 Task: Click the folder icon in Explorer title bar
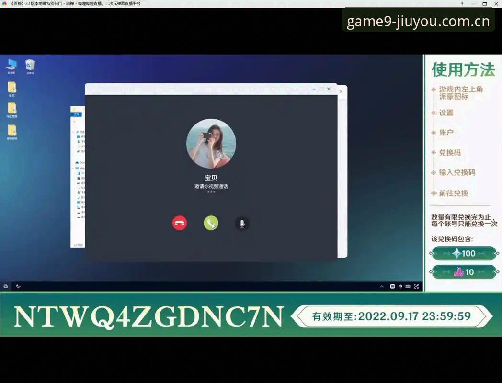pyautogui.click(x=74, y=109)
